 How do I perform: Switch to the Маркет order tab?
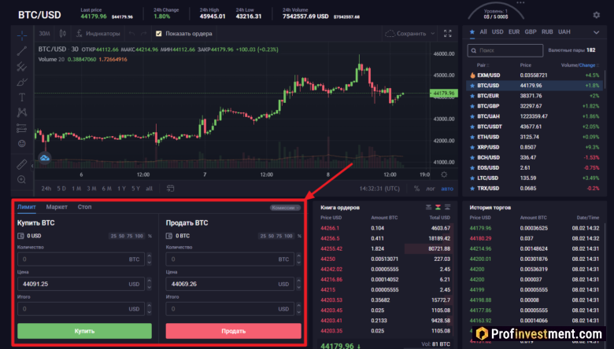[x=57, y=208]
